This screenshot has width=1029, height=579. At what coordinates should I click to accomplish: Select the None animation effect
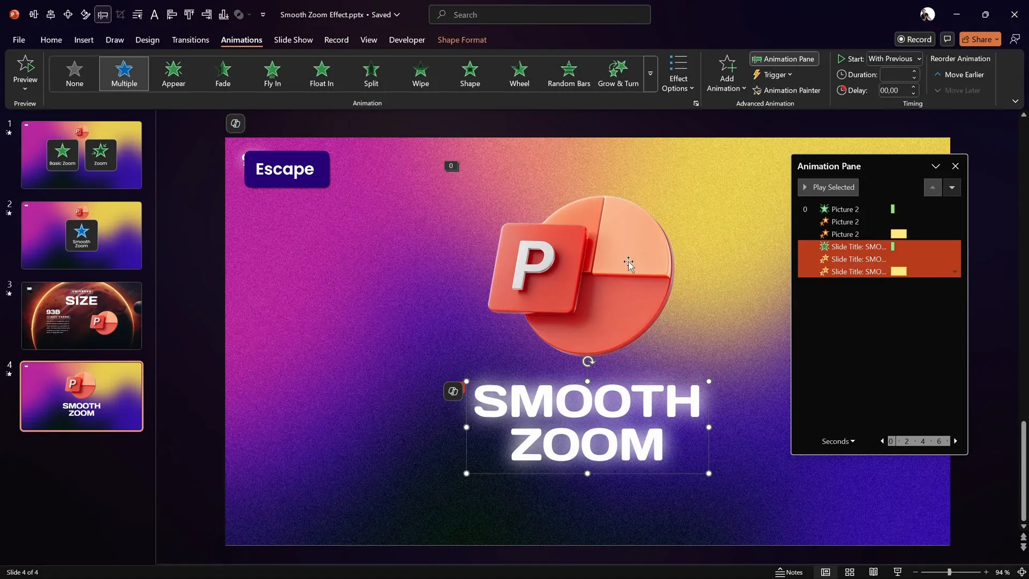coord(74,74)
